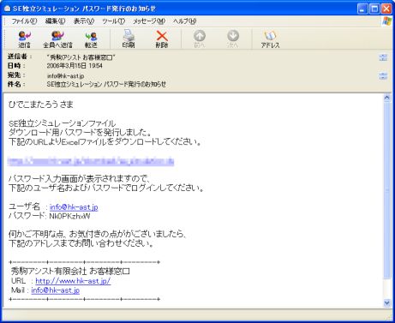The image size is (395, 323).
Task: Click the Reply (返信) toolbar icon
Action: pyautogui.click(x=24, y=39)
